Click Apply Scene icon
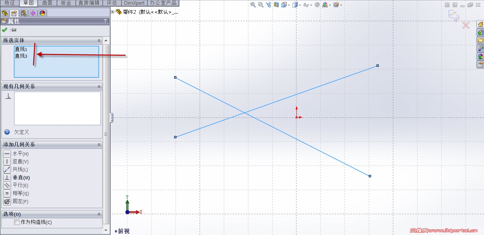The image size is (484, 235). 325,5
